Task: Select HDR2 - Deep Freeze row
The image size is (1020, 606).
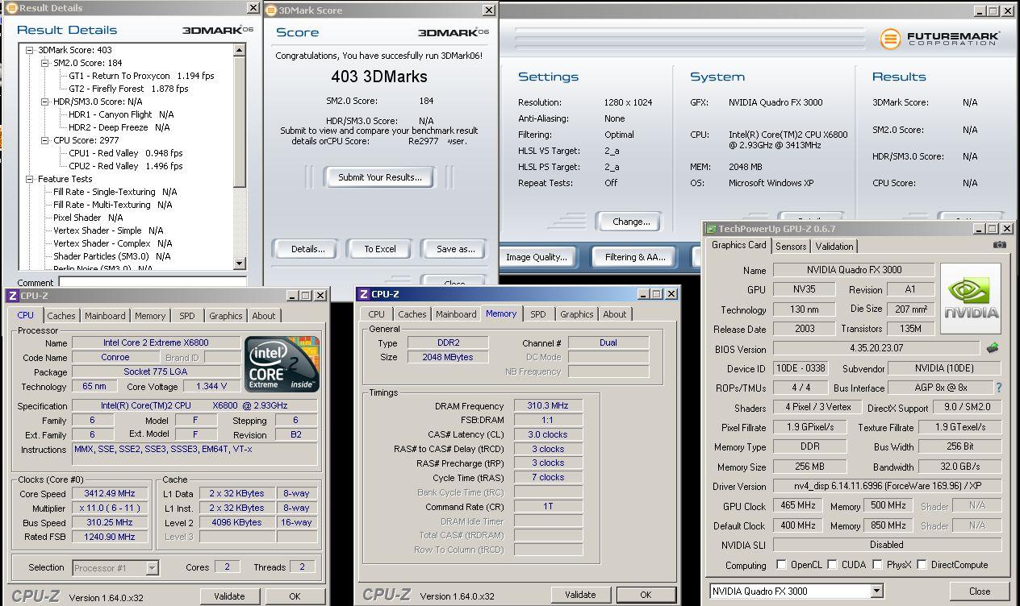Action: pyautogui.click(x=119, y=127)
